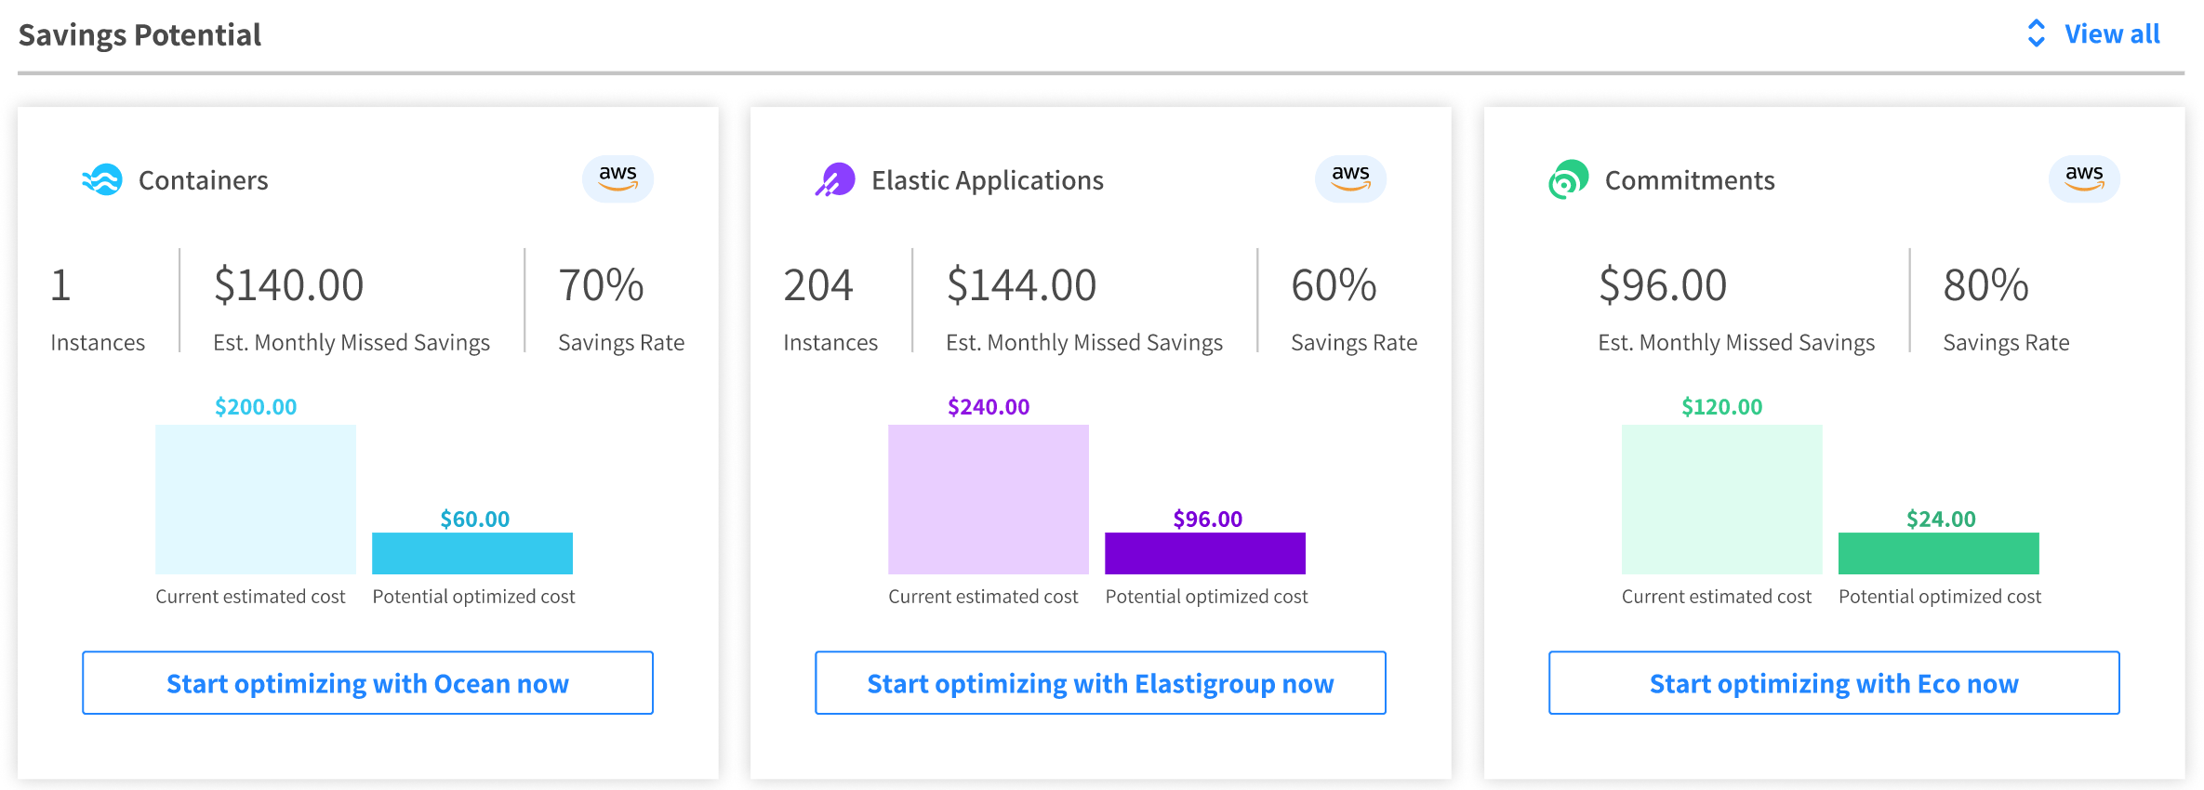Select the AWS icon on the Commitments card
This screenshot has height=790, width=2204.
(x=2084, y=178)
